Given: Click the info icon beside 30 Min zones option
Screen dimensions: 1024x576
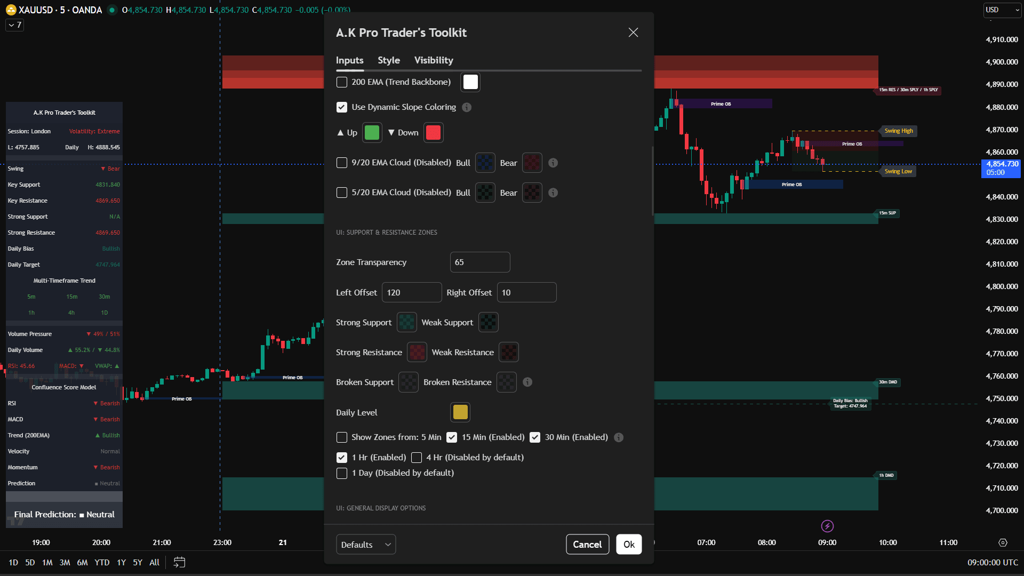Looking at the screenshot, I should pyautogui.click(x=619, y=437).
